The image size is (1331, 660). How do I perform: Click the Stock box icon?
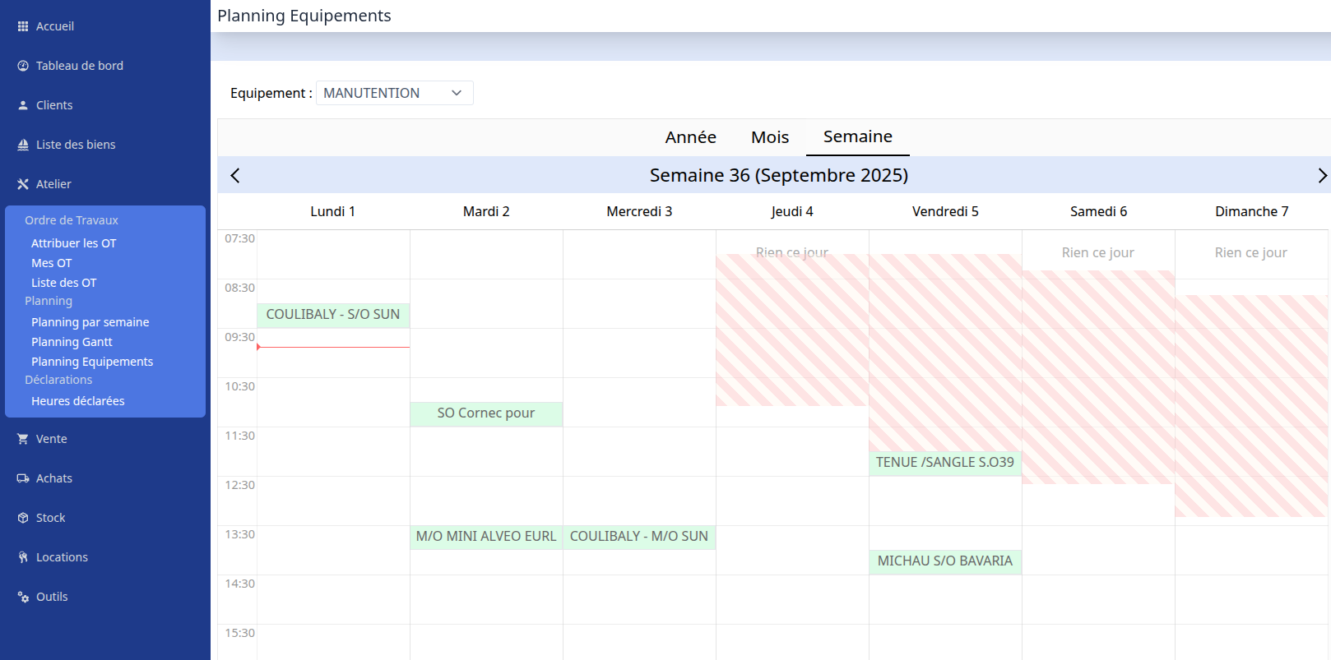pos(23,518)
